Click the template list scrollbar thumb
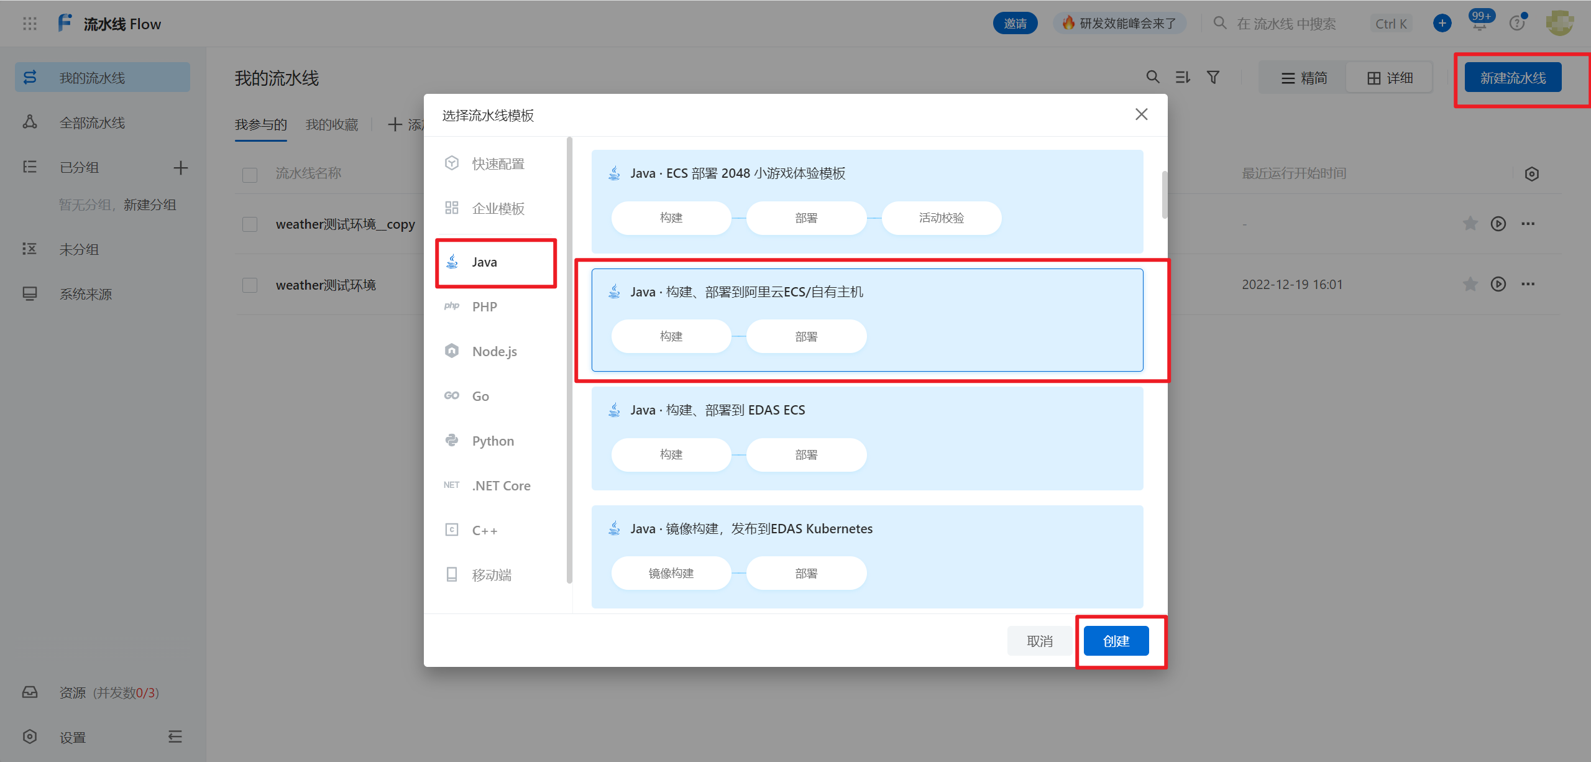 pos(1164,195)
